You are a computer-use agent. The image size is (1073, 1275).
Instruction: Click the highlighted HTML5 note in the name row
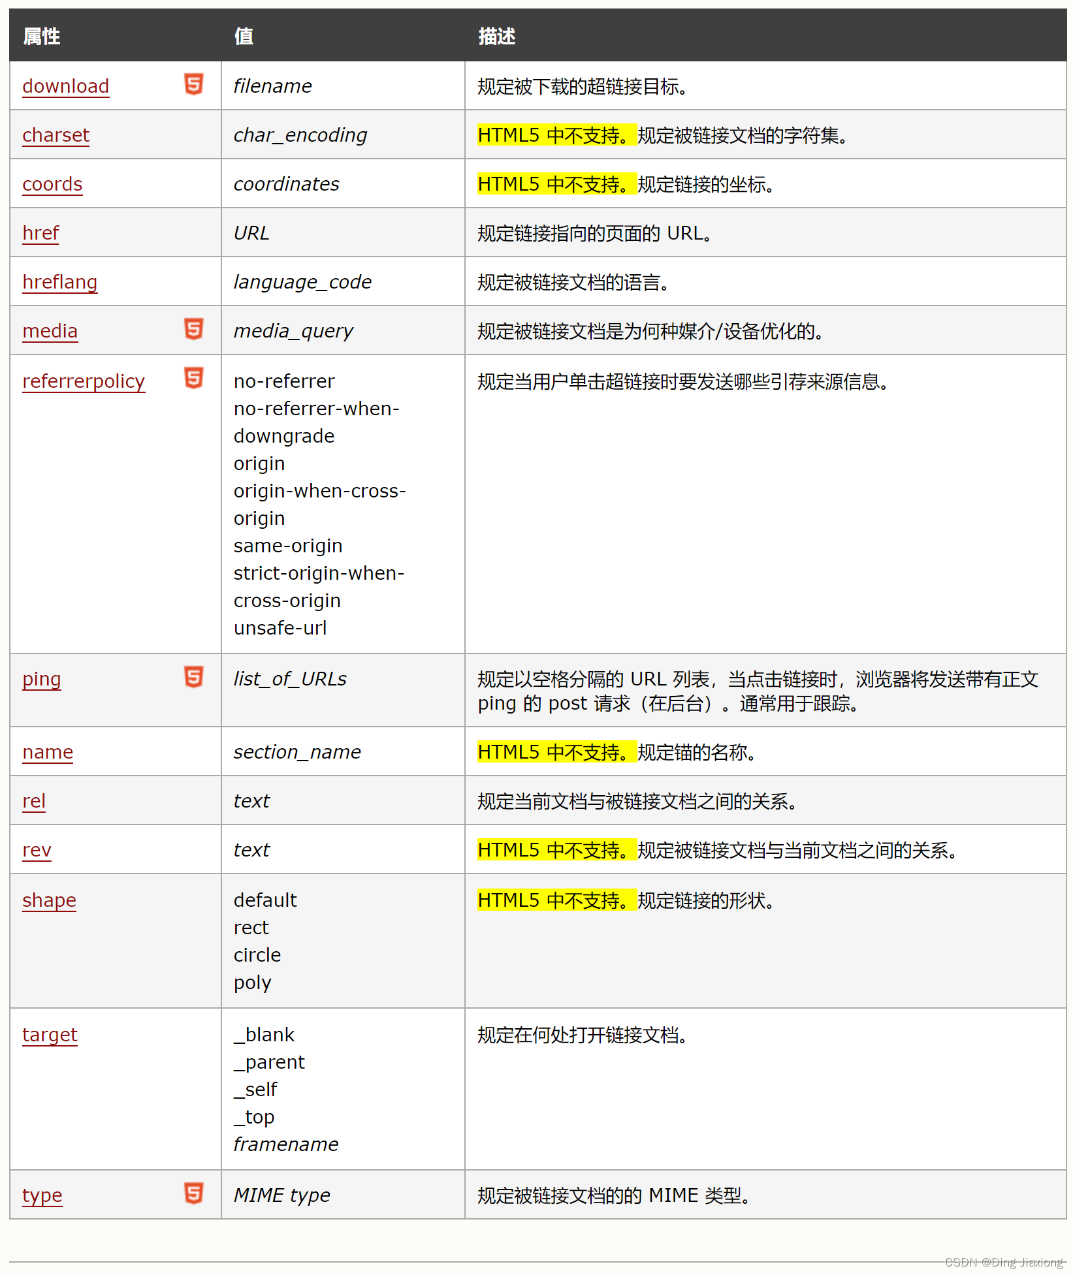point(557,752)
